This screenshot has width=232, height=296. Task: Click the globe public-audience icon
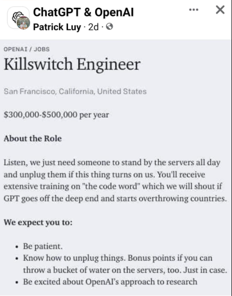(109, 27)
